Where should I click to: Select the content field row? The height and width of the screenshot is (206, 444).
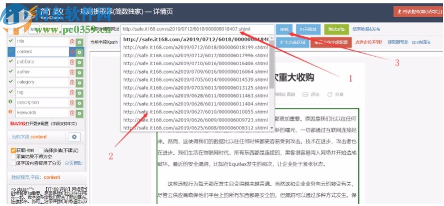(x=42, y=52)
